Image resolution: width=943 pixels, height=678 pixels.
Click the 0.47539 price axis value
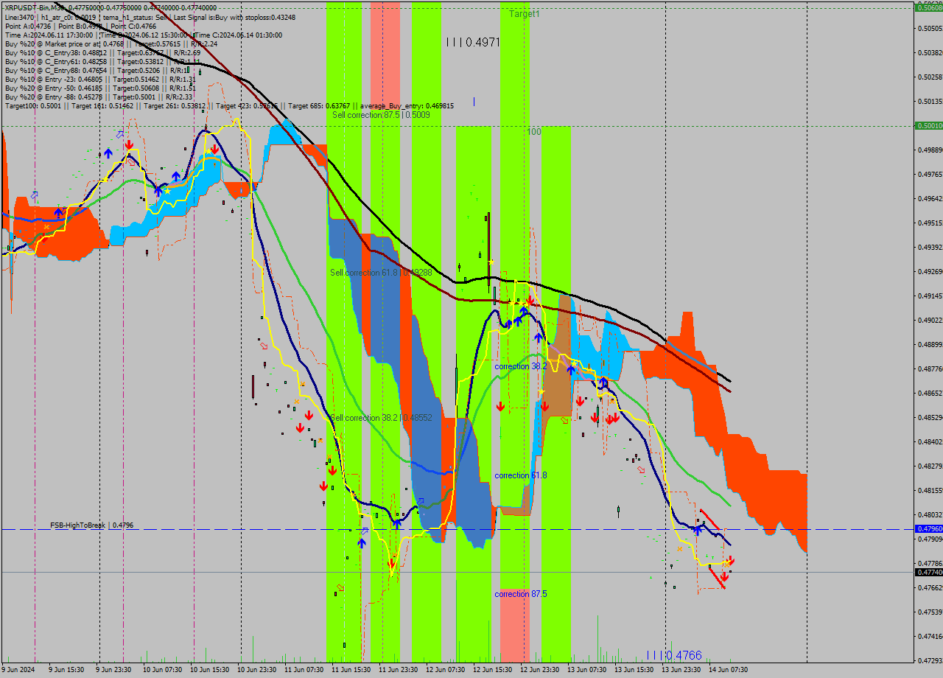click(930, 612)
